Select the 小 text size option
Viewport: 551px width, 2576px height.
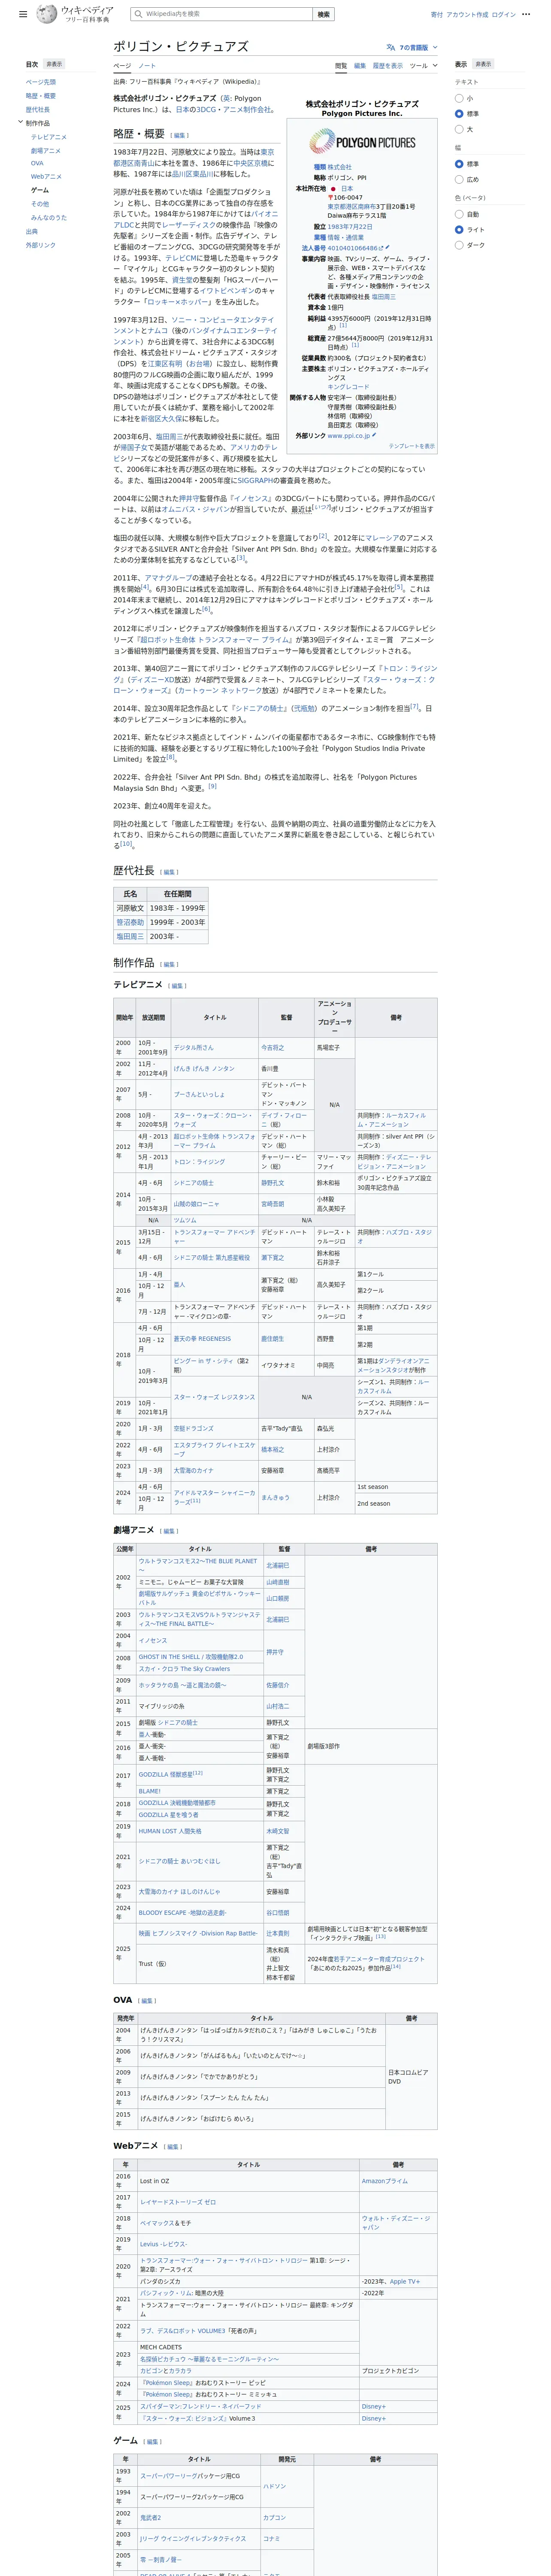pos(459,98)
